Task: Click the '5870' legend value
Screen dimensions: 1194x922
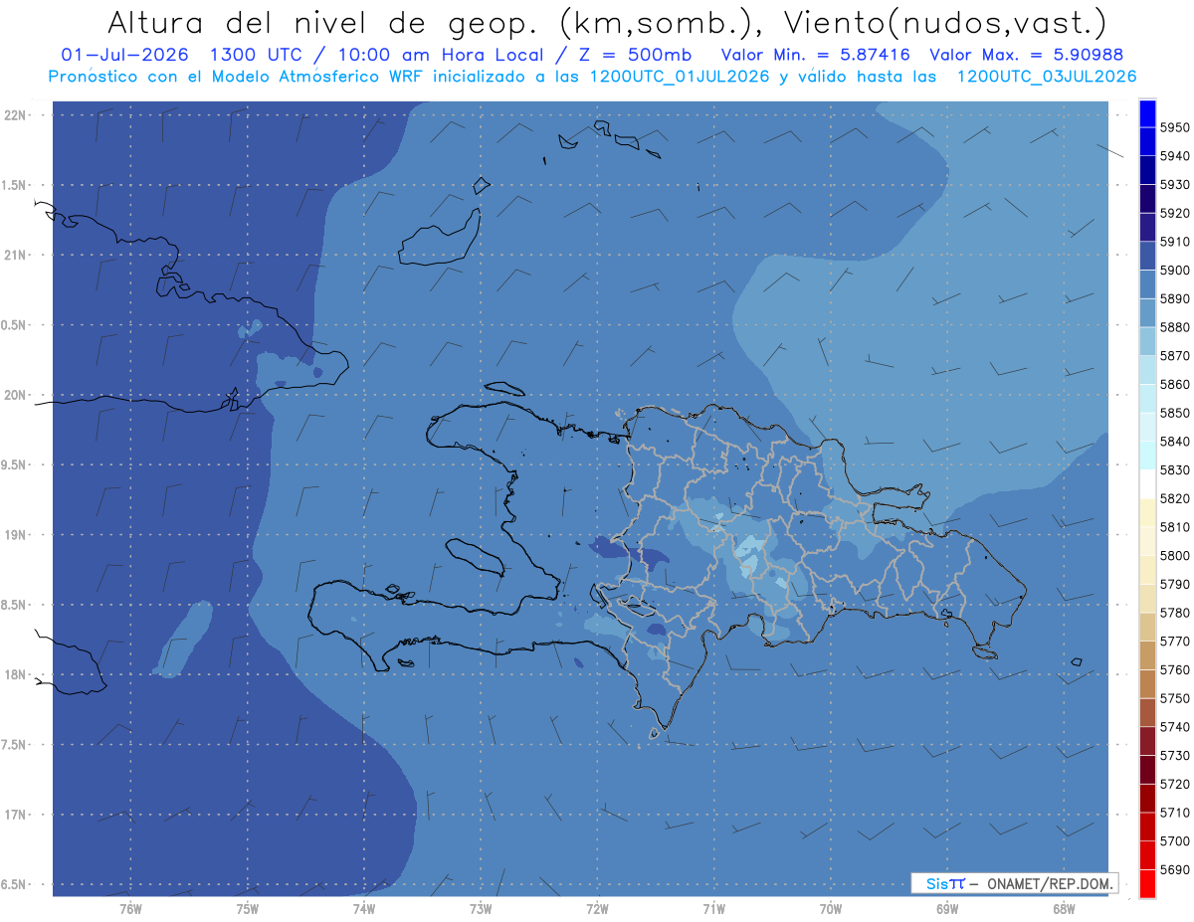Action: [x=1174, y=355]
